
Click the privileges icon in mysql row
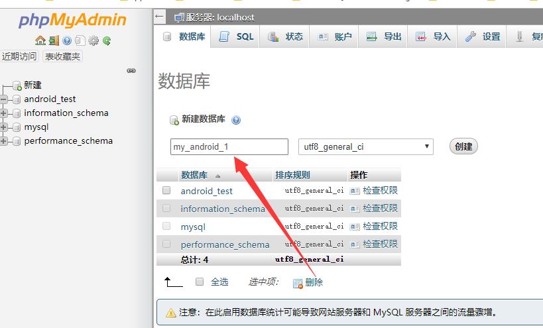[355, 227]
